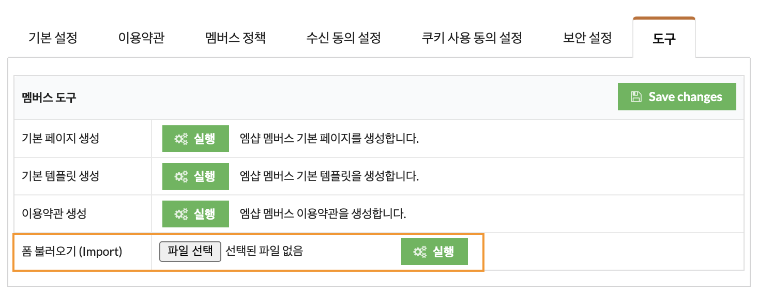Screen dimensions: 758x297
Task: Click the gear icon beside 기본 페이지 생성
Action: pyautogui.click(x=181, y=139)
